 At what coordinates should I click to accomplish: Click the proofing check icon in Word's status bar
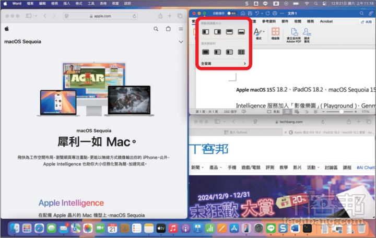point(244,112)
